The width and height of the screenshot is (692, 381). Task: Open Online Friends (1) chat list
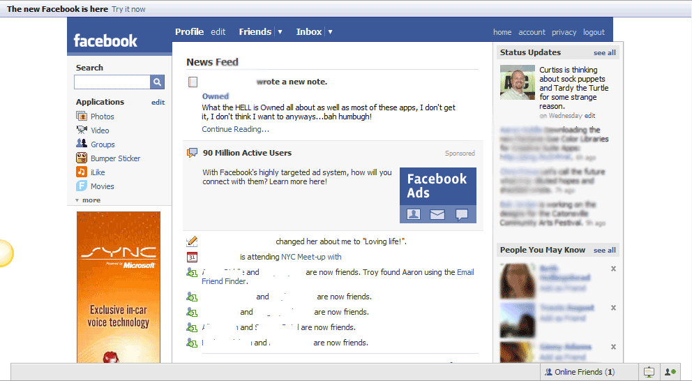pos(589,372)
